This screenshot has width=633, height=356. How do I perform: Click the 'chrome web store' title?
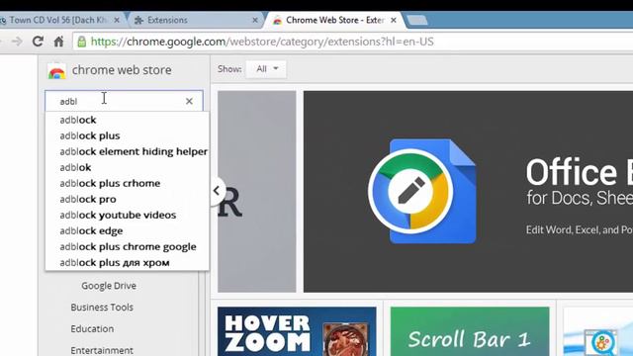coord(122,70)
